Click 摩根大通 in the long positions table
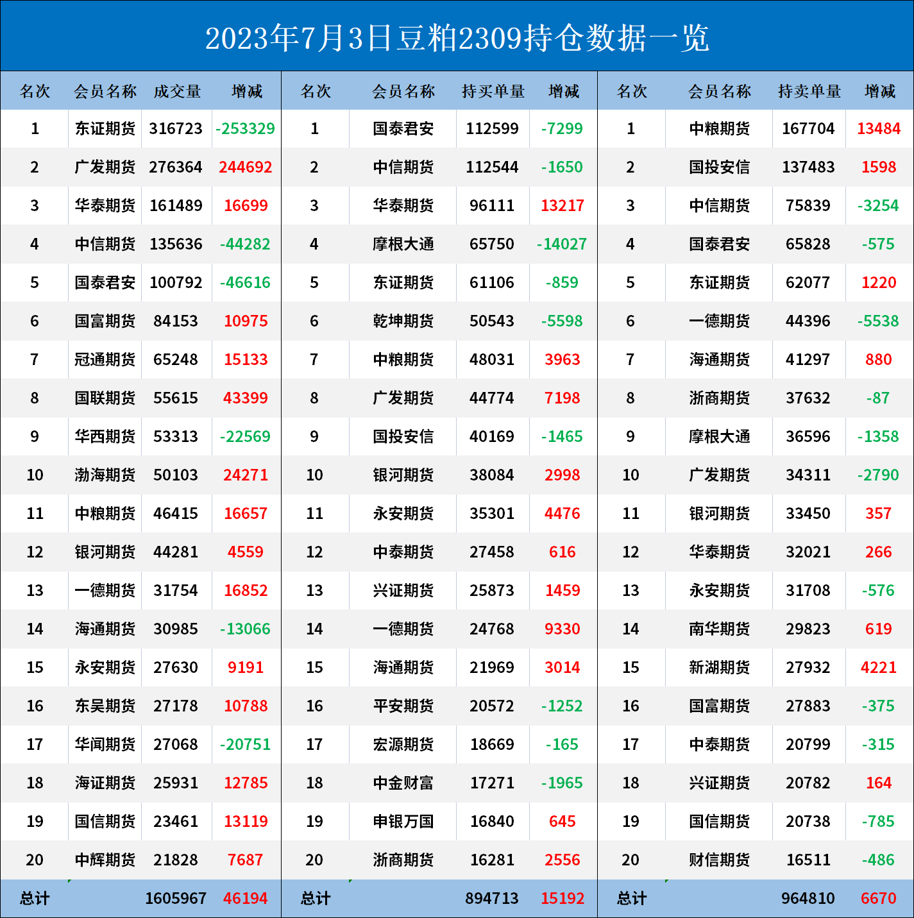The width and height of the screenshot is (914, 918). 403,244
